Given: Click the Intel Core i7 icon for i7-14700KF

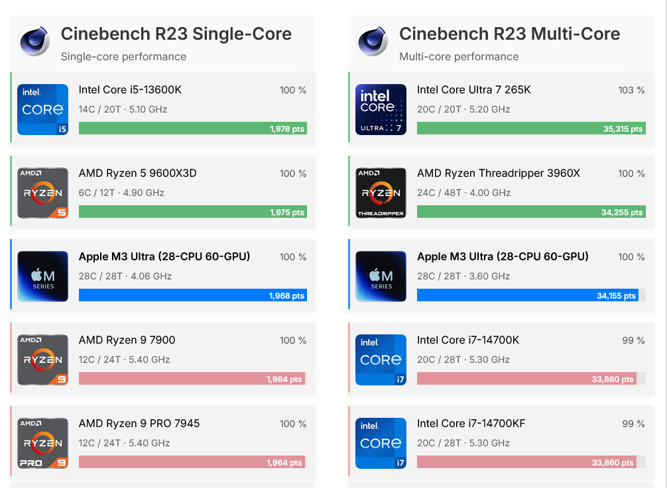Looking at the screenshot, I should click(x=381, y=443).
